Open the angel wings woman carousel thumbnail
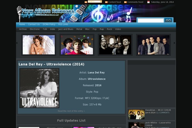 click(39, 45)
